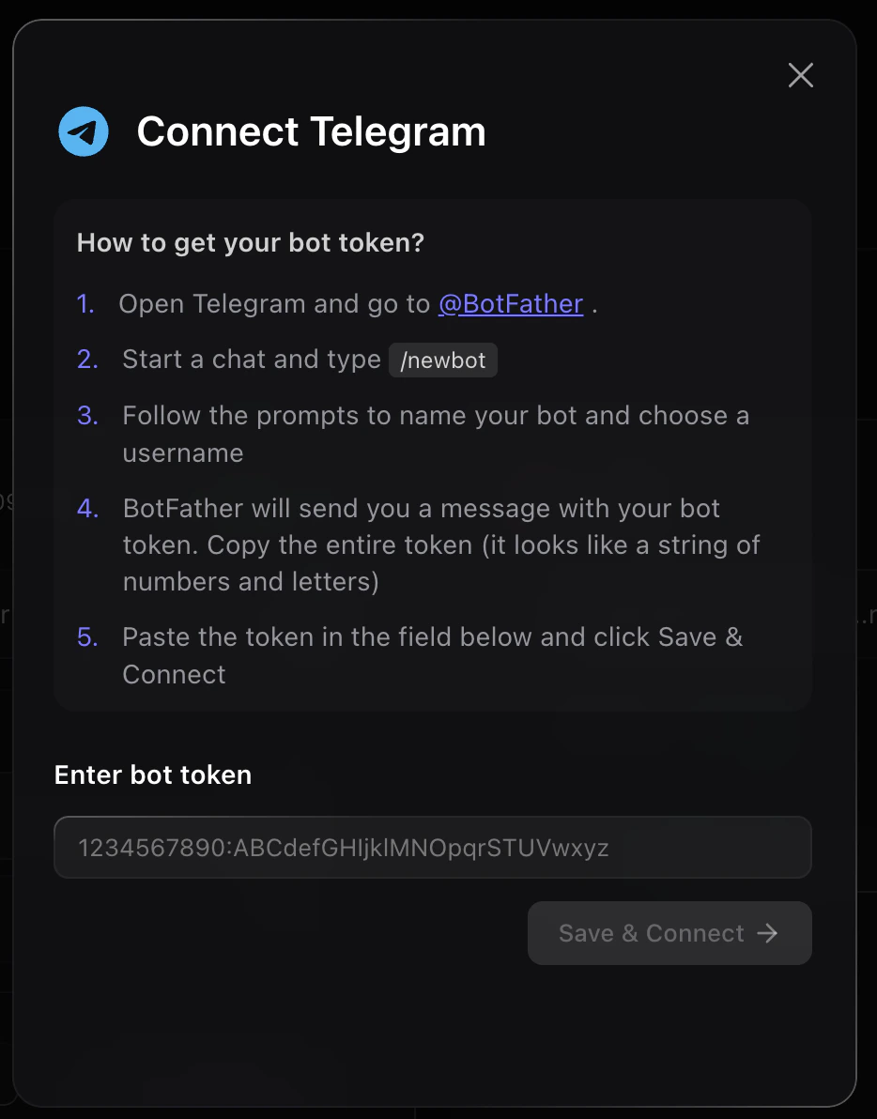Click the Connect Telegram title text
Viewport: 877px width, 1119px height.
point(311,131)
